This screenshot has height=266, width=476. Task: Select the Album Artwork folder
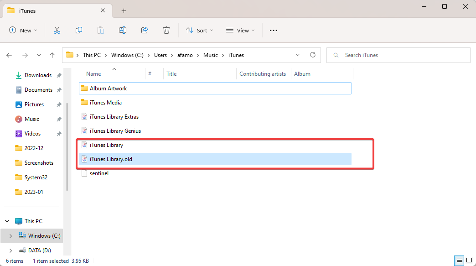[x=215, y=89]
